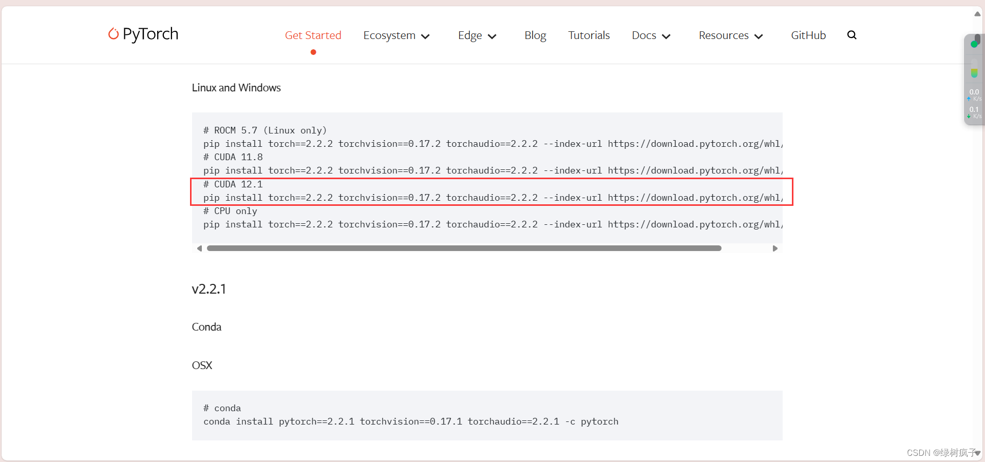Expand the Resources dropdown menu
985x462 pixels.
(x=731, y=35)
